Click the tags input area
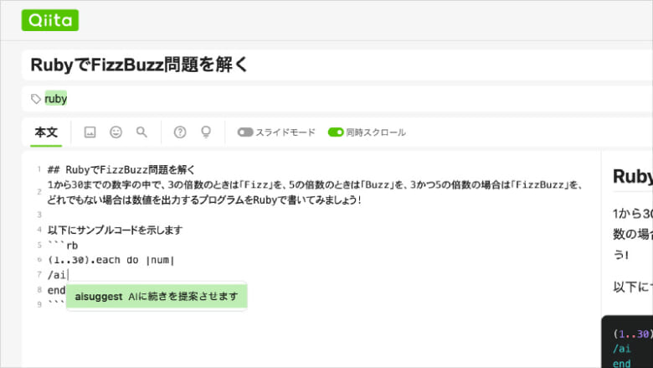653x368 pixels. [x=337, y=99]
